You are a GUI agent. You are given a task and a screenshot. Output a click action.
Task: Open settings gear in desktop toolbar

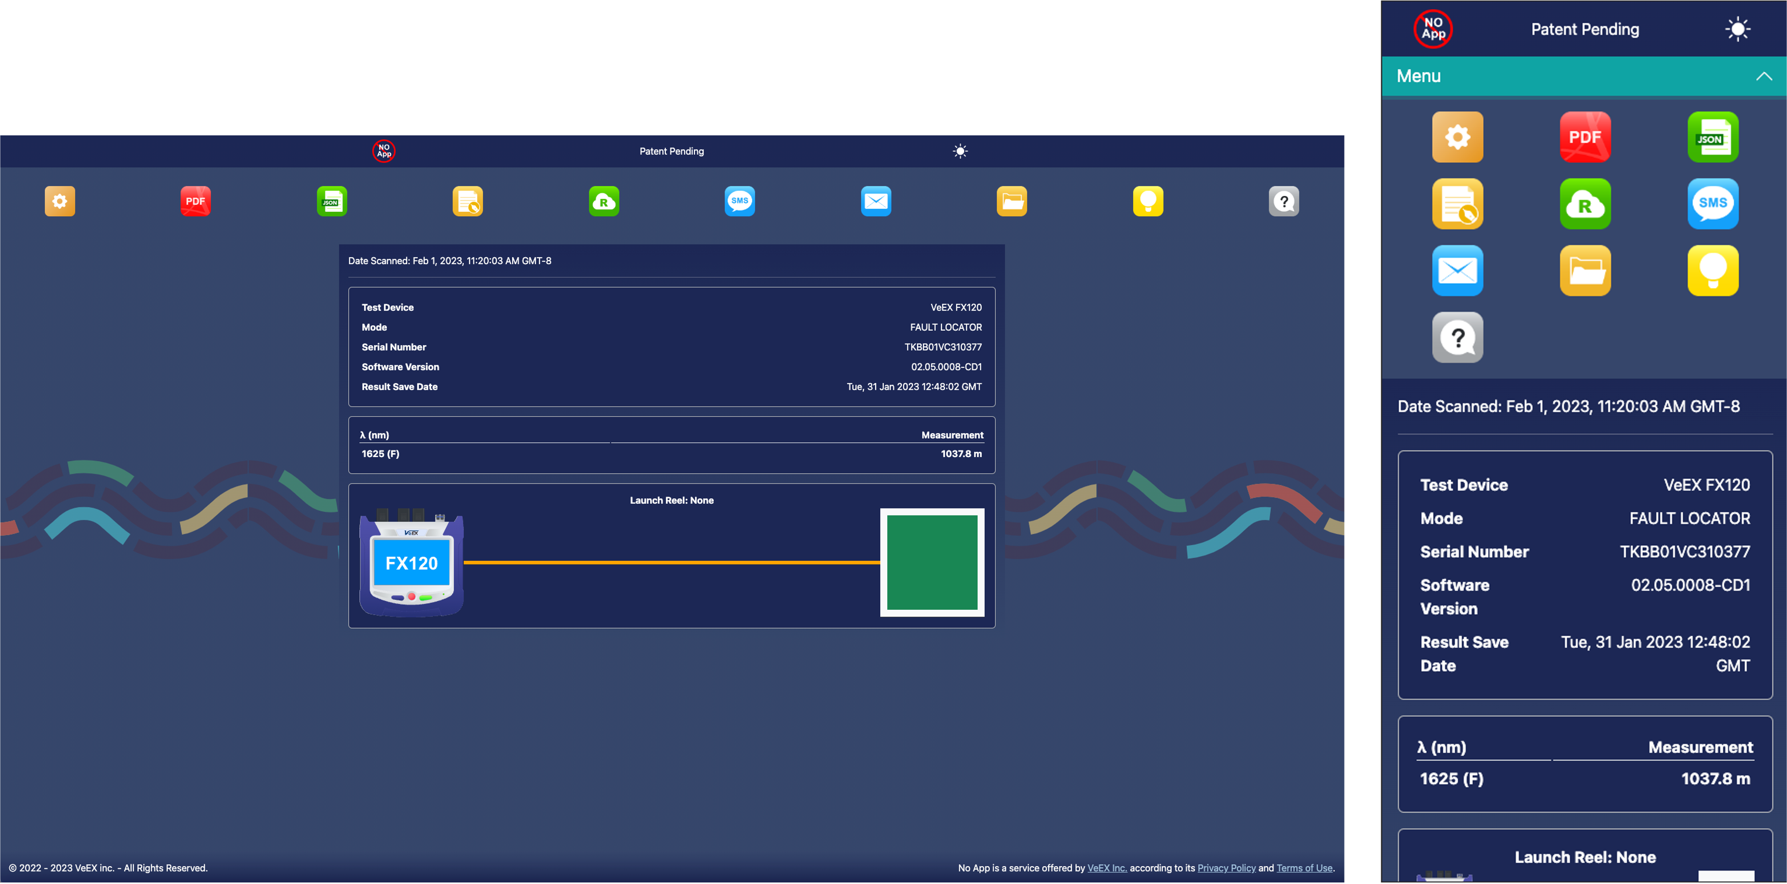(60, 201)
